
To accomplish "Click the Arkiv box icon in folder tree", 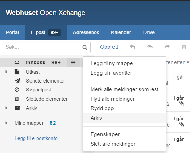I will pos(17,108).
